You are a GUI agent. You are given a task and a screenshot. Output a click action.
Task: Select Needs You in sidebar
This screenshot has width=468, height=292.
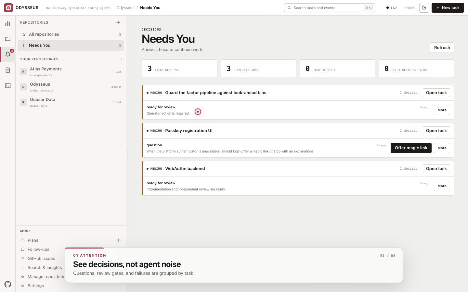pyautogui.click(x=71, y=45)
